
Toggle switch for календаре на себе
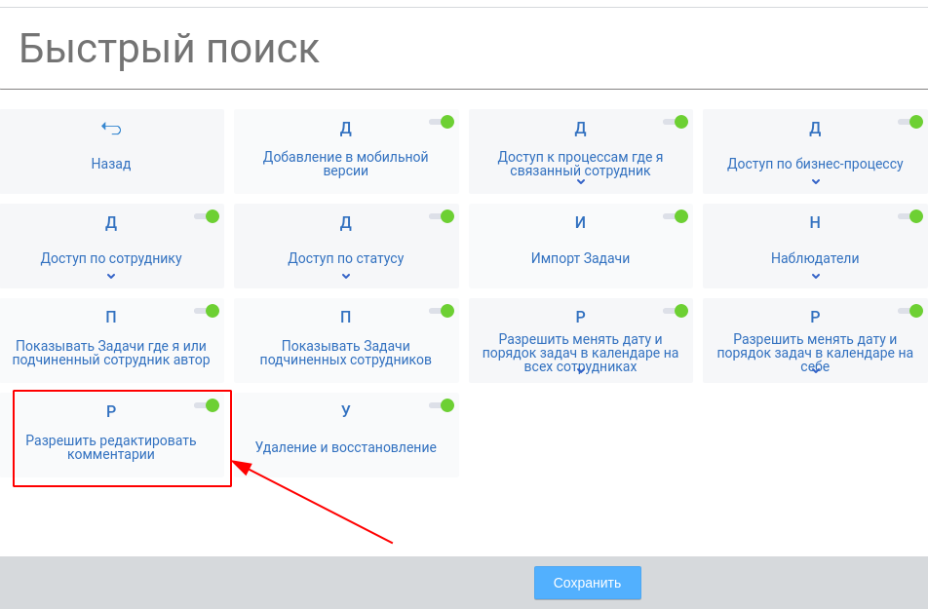[910, 311]
